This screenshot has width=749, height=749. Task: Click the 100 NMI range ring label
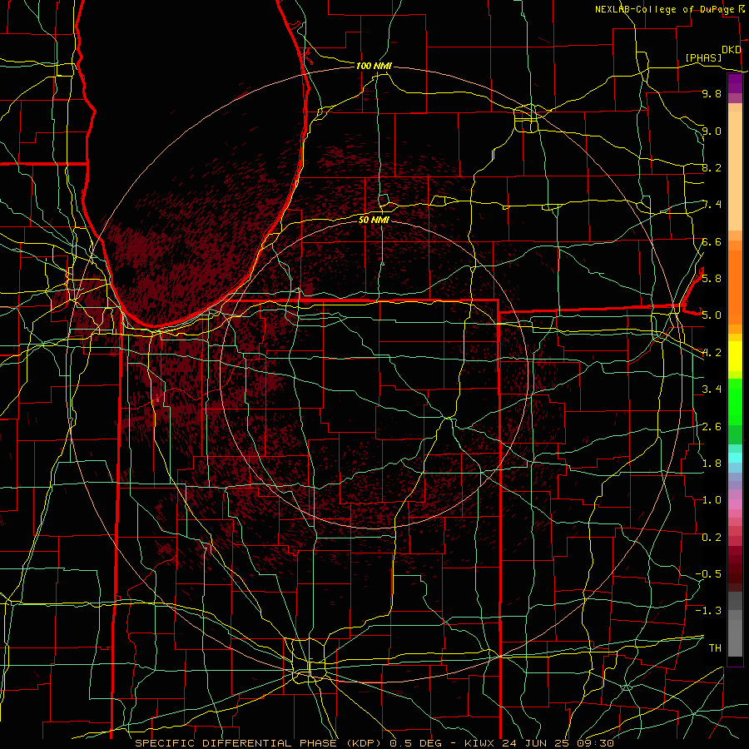tap(374, 66)
